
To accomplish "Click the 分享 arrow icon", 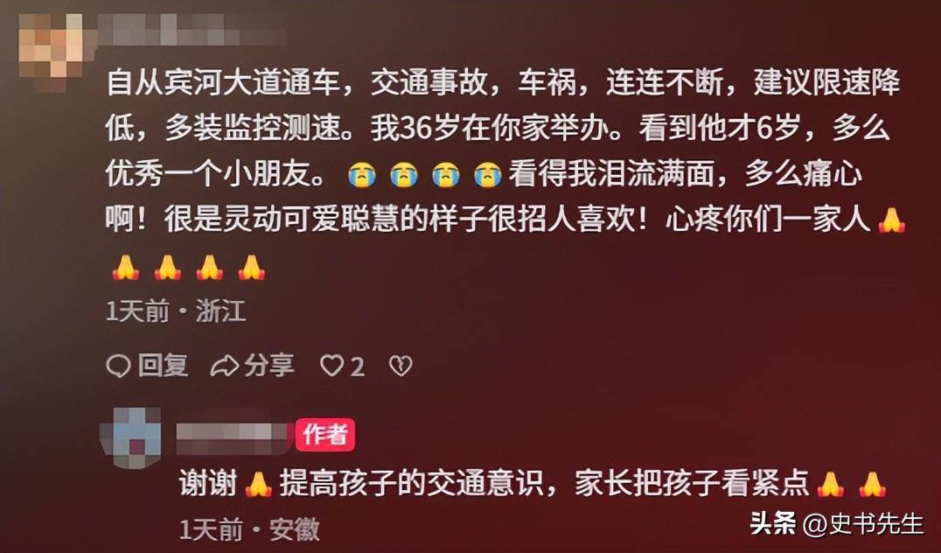I will (225, 366).
